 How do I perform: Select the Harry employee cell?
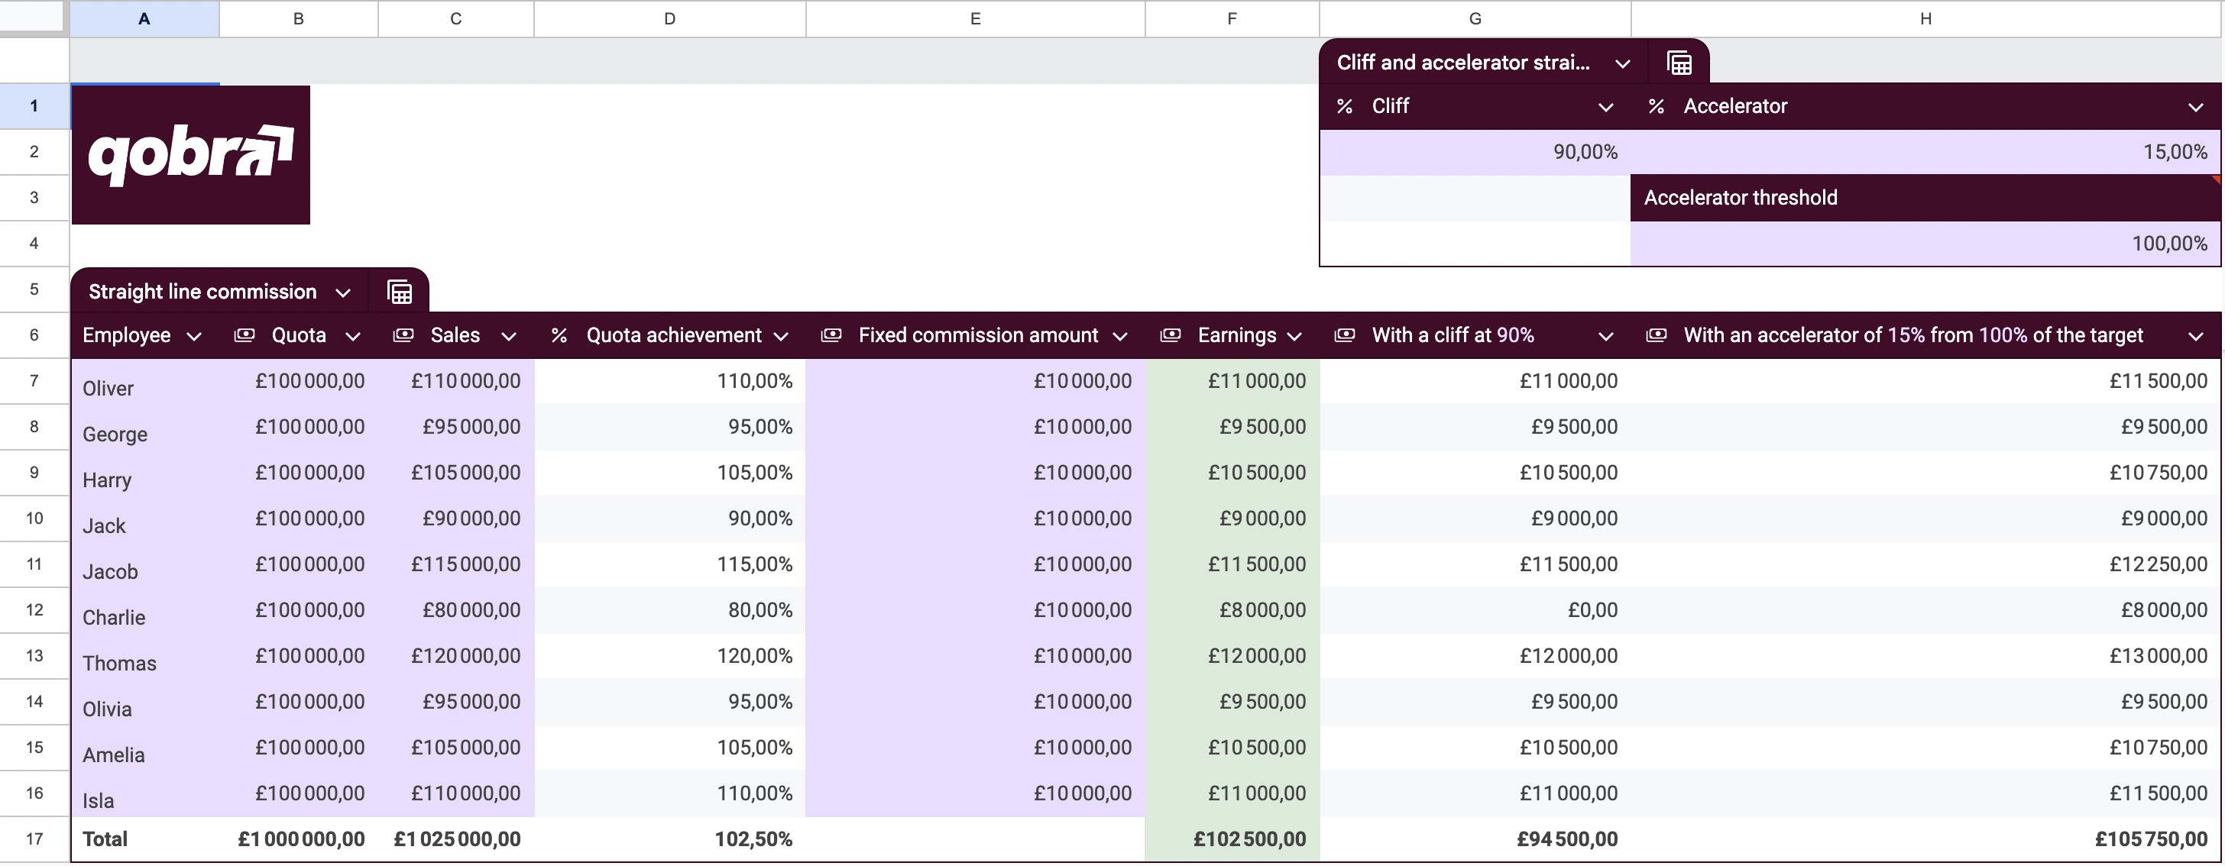coord(144,472)
